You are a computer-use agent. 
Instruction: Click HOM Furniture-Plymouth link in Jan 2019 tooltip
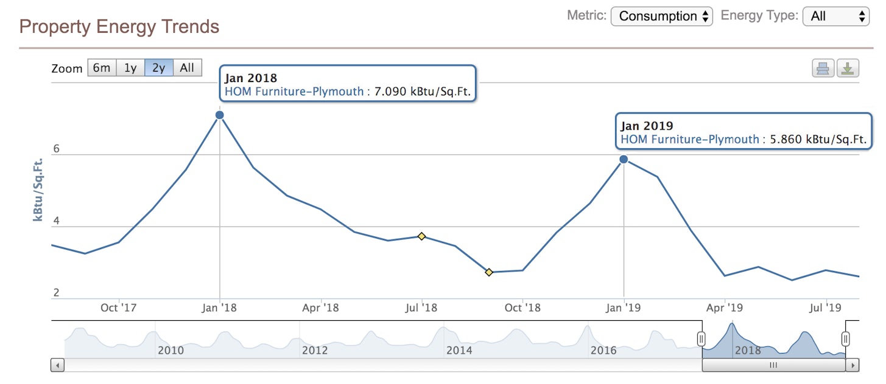click(690, 139)
